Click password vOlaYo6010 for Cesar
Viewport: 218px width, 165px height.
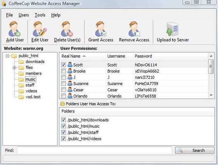[145, 90]
